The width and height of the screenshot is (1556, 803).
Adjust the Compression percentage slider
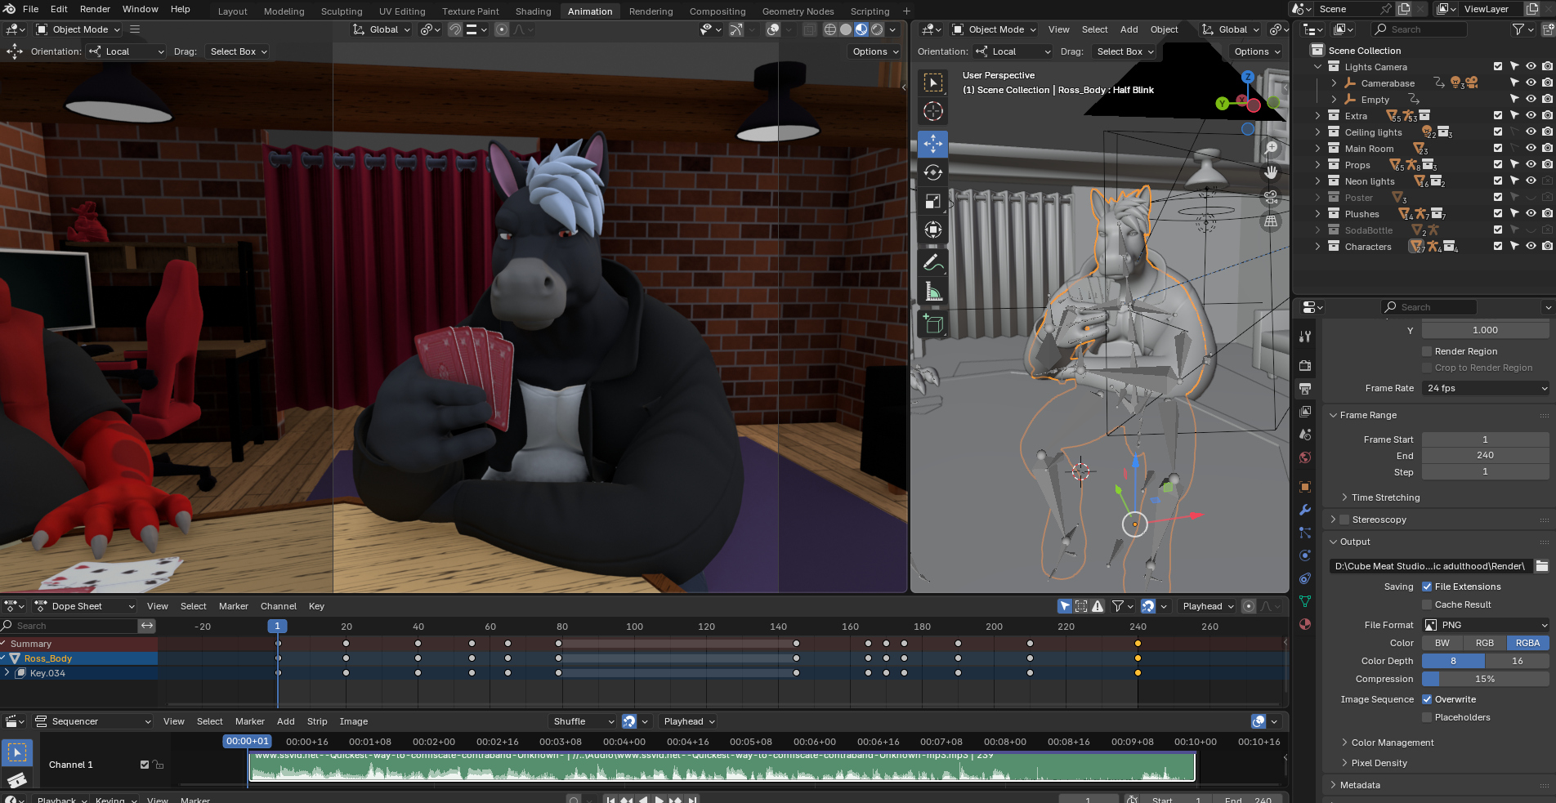click(x=1484, y=679)
